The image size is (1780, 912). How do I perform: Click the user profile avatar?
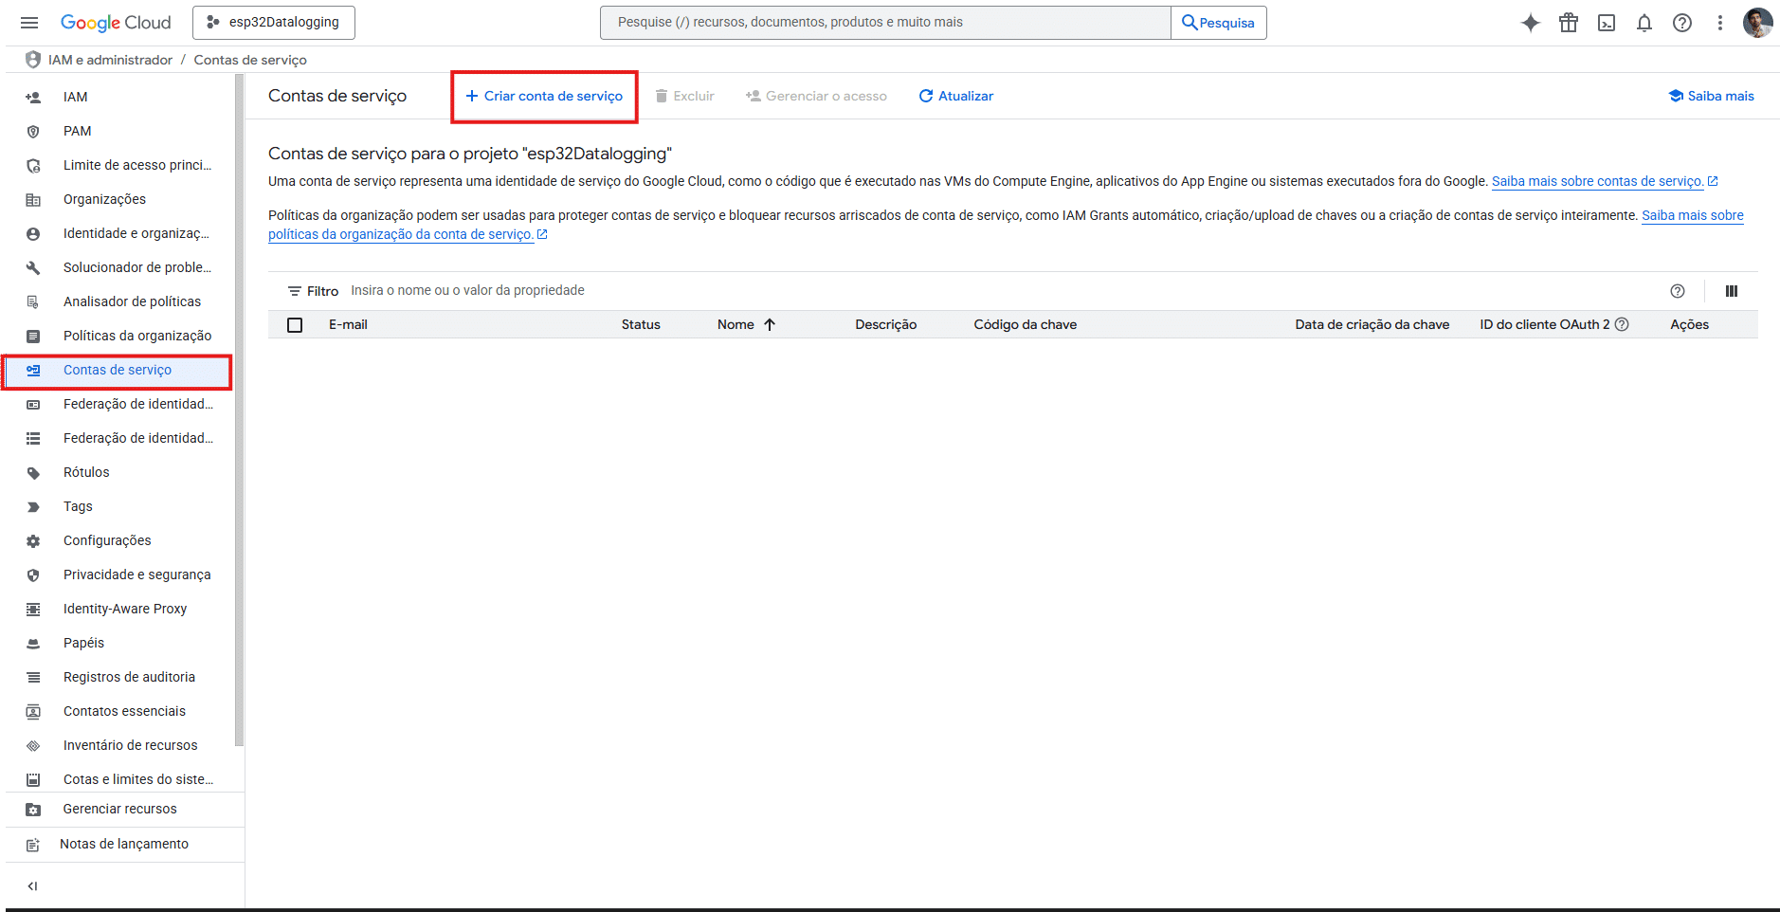(x=1756, y=23)
